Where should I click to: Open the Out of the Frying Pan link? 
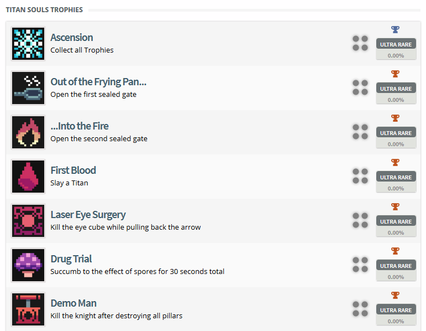[98, 82]
